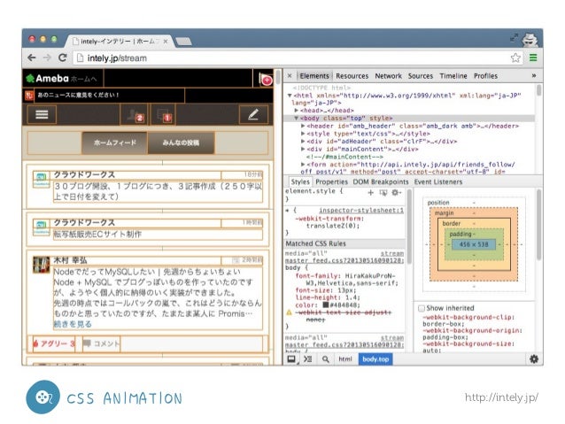
Task: Open the red flag notification icon
Action: (x=266, y=79)
